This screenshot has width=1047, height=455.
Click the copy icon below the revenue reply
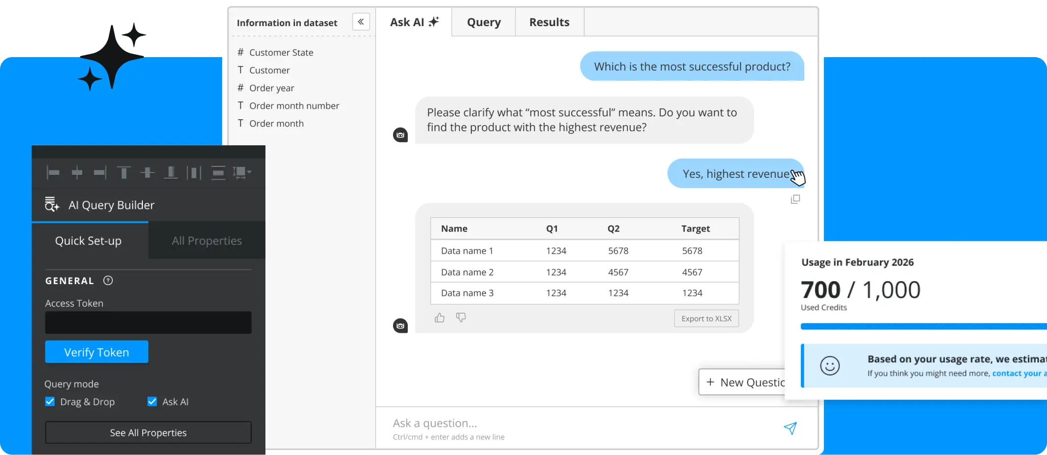[x=795, y=199]
